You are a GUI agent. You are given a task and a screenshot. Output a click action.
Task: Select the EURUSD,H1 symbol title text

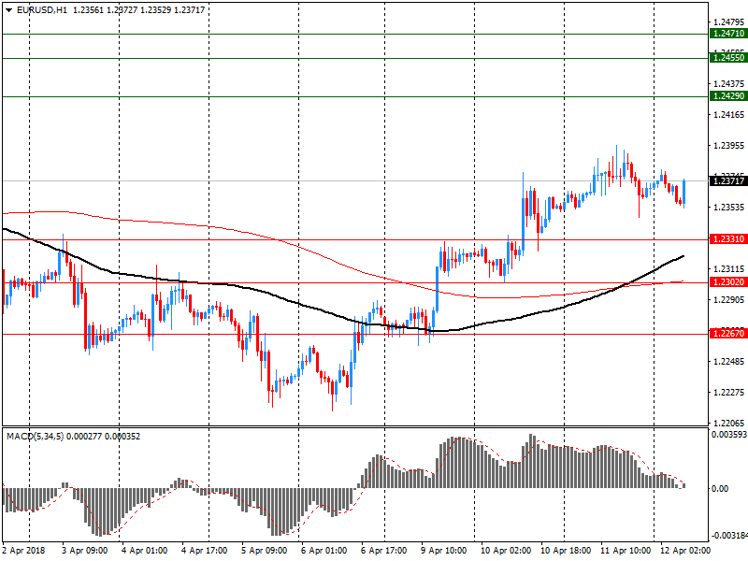coord(42,10)
